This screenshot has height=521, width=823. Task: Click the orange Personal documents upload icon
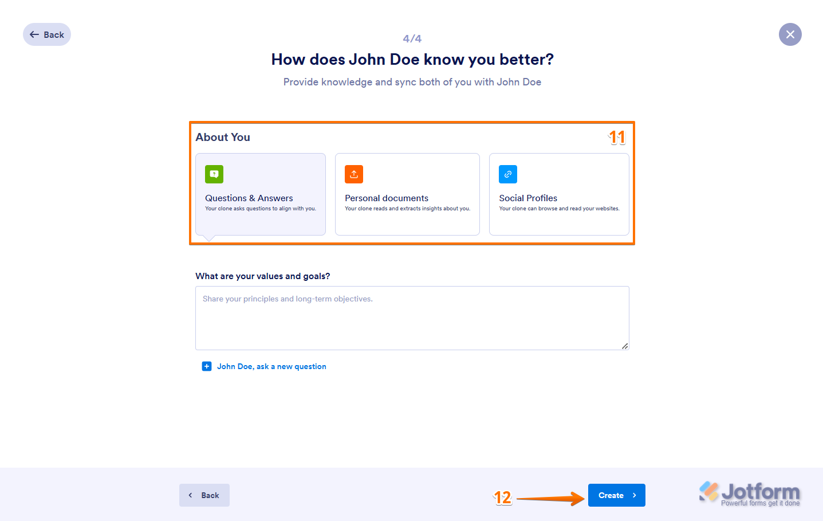(x=354, y=174)
